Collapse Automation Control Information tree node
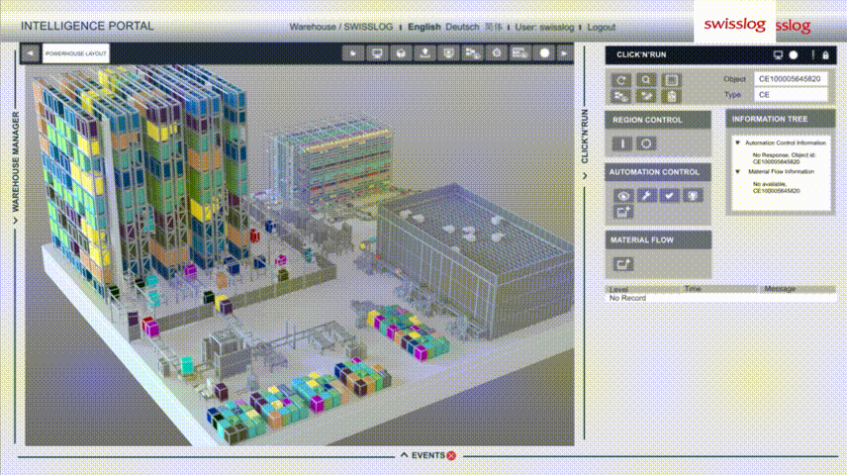Image resolution: width=847 pixels, height=475 pixels. click(x=737, y=142)
